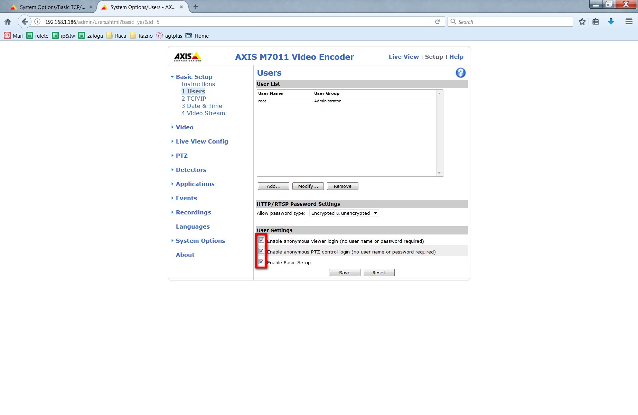Toggle Enable anonymous PTZ control login checkbox

(261, 251)
